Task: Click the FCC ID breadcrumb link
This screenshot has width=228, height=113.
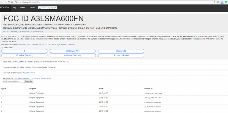Action: pyautogui.click(x=6, y=31)
